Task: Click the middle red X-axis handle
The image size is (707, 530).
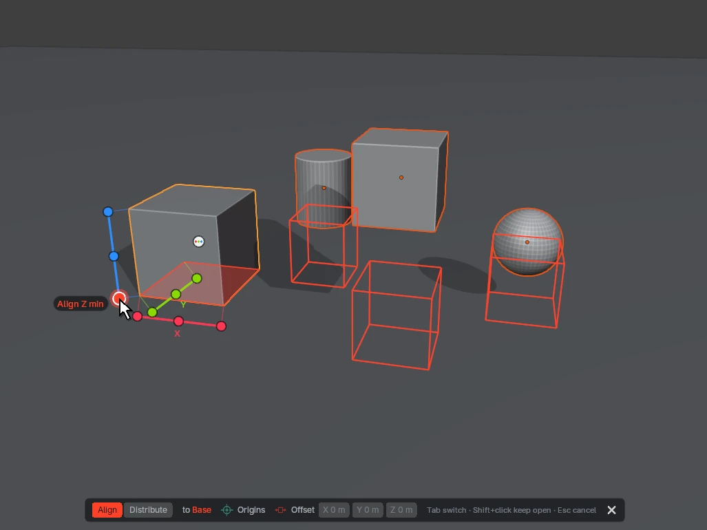Action: [178, 321]
